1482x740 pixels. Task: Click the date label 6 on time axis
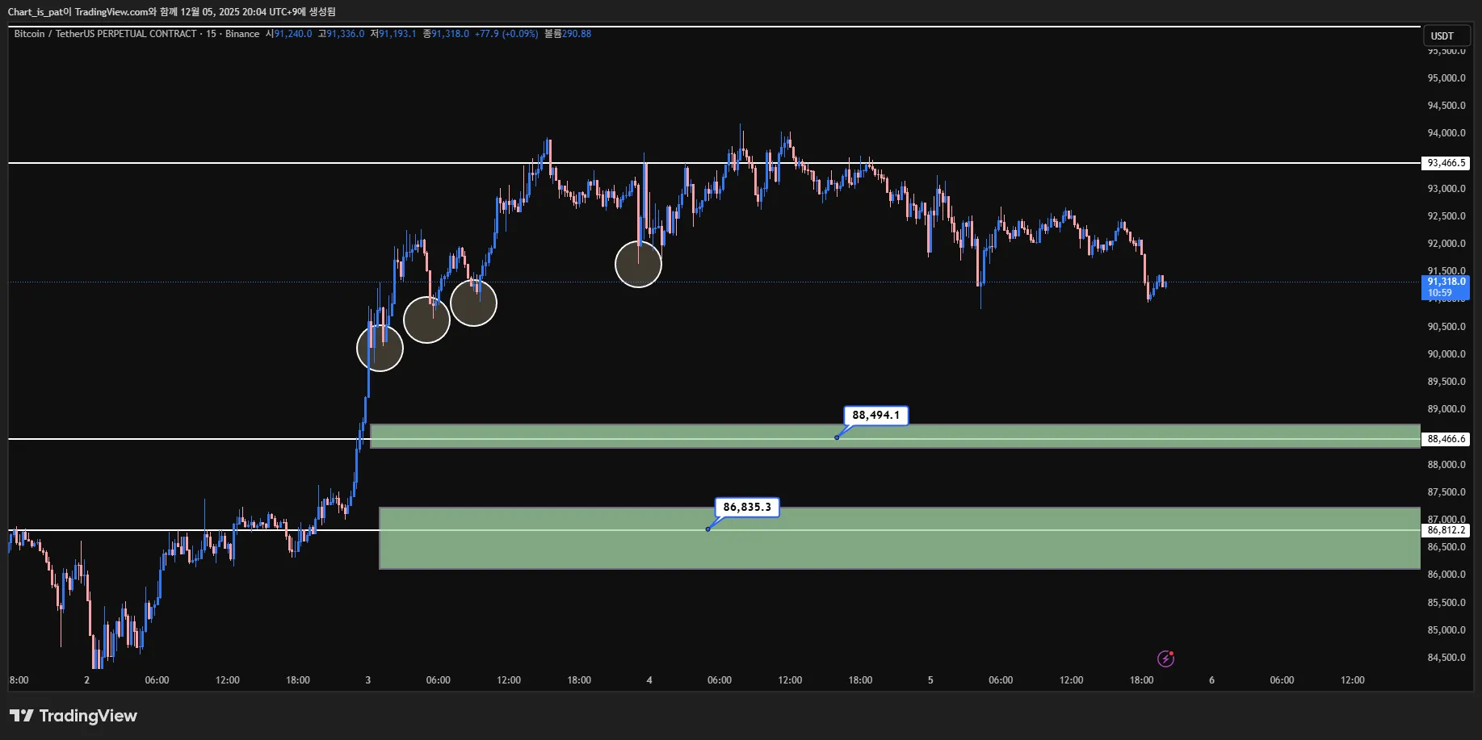click(1211, 680)
